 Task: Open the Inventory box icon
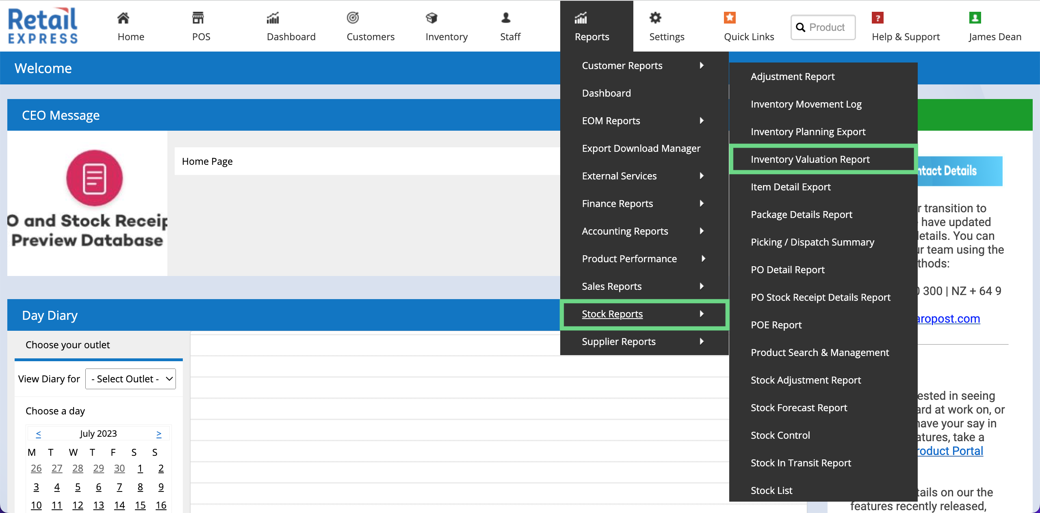(x=431, y=18)
